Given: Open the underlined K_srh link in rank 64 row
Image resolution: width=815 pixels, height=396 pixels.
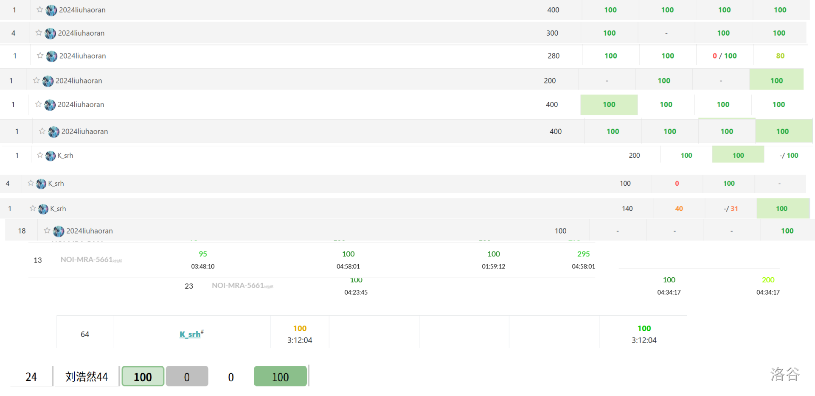Looking at the screenshot, I should 190,334.
